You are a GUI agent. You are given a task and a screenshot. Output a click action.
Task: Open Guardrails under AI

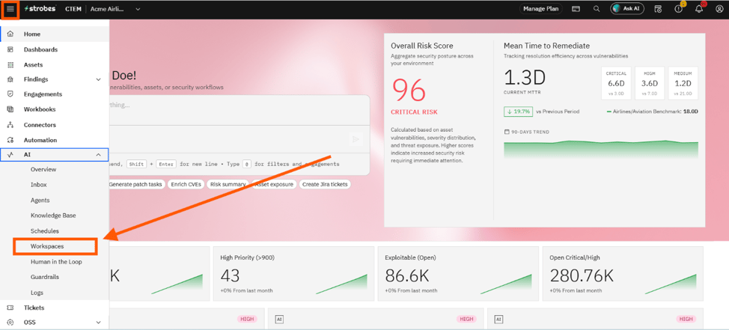click(x=45, y=277)
